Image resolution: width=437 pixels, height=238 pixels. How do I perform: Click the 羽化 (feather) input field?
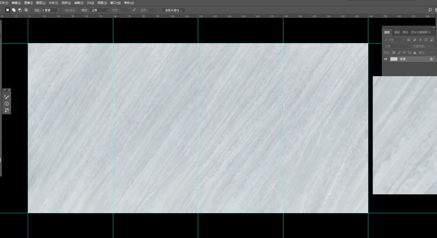click(x=50, y=10)
